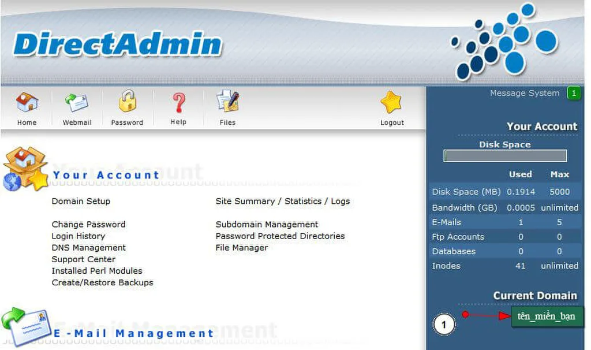The width and height of the screenshot is (591, 350).
Task: Click the DirectAdmin logo
Action: (118, 44)
